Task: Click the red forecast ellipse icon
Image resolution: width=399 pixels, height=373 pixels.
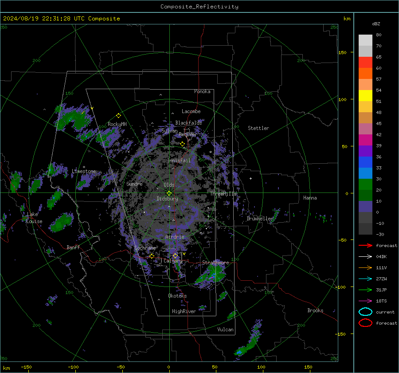Action: 365,323
